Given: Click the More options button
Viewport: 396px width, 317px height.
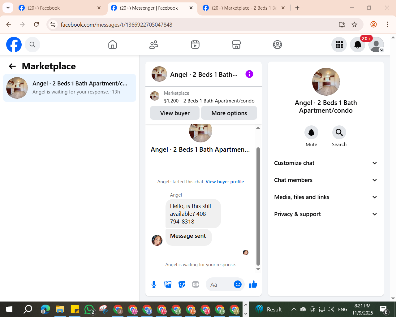Looking at the screenshot, I should coord(229,113).
